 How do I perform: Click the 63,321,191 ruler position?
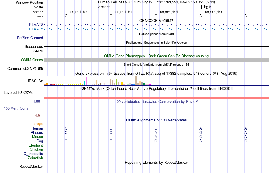click(x=169, y=12)
